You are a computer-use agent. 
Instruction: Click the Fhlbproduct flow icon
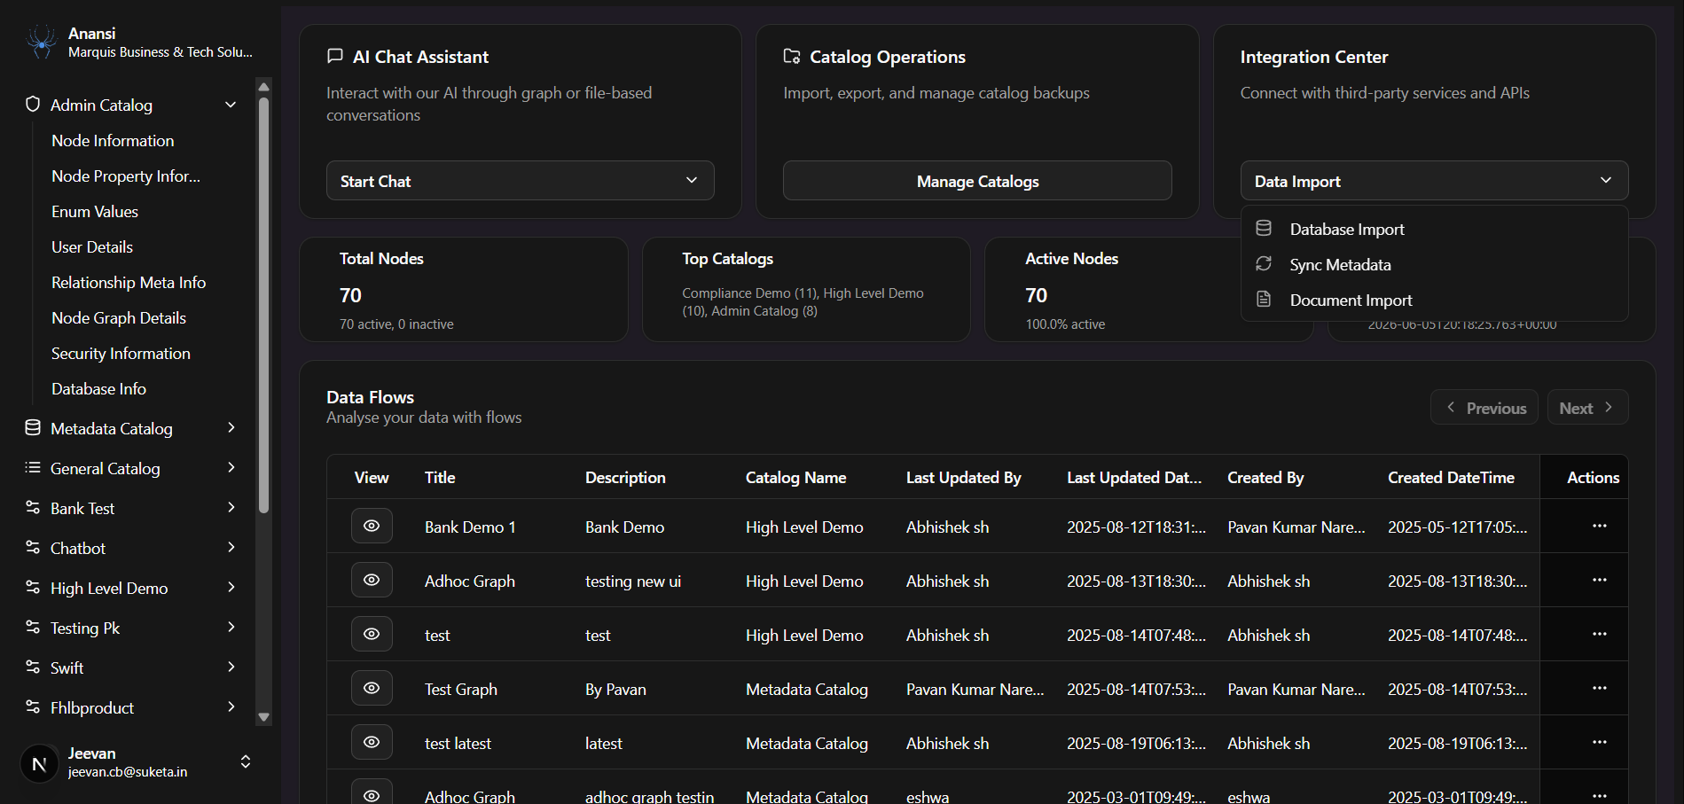(x=33, y=707)
